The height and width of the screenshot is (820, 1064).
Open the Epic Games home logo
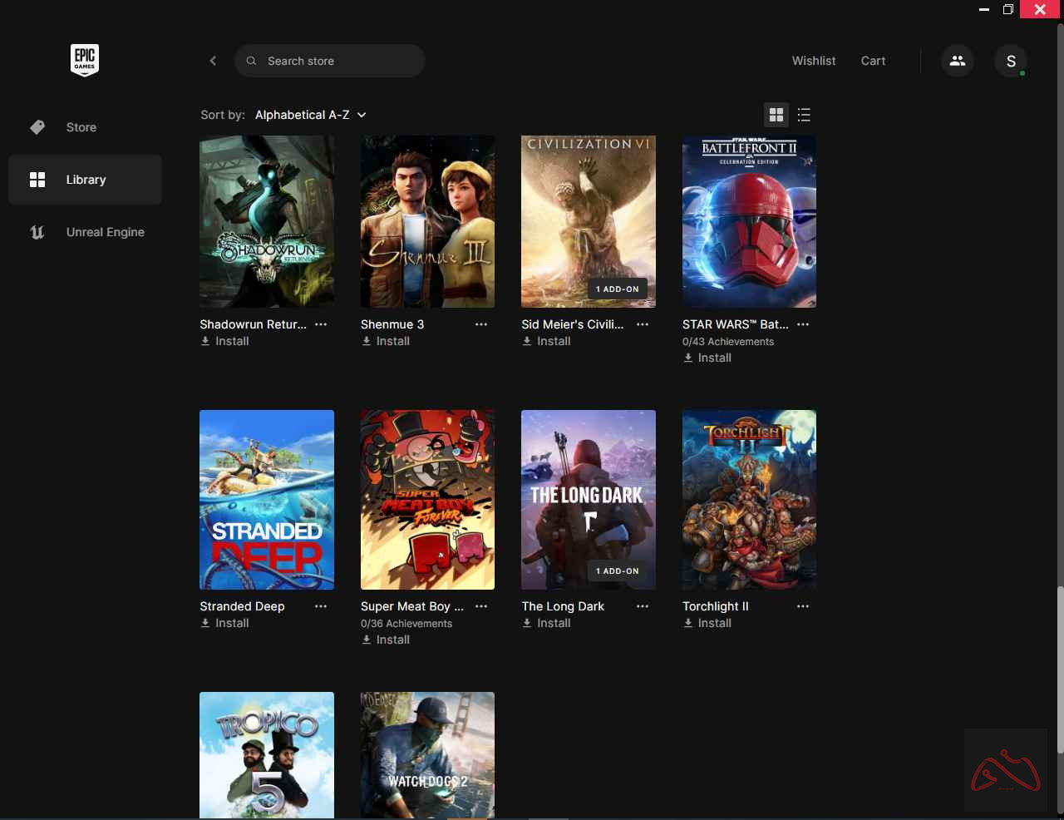pos(84,60)
